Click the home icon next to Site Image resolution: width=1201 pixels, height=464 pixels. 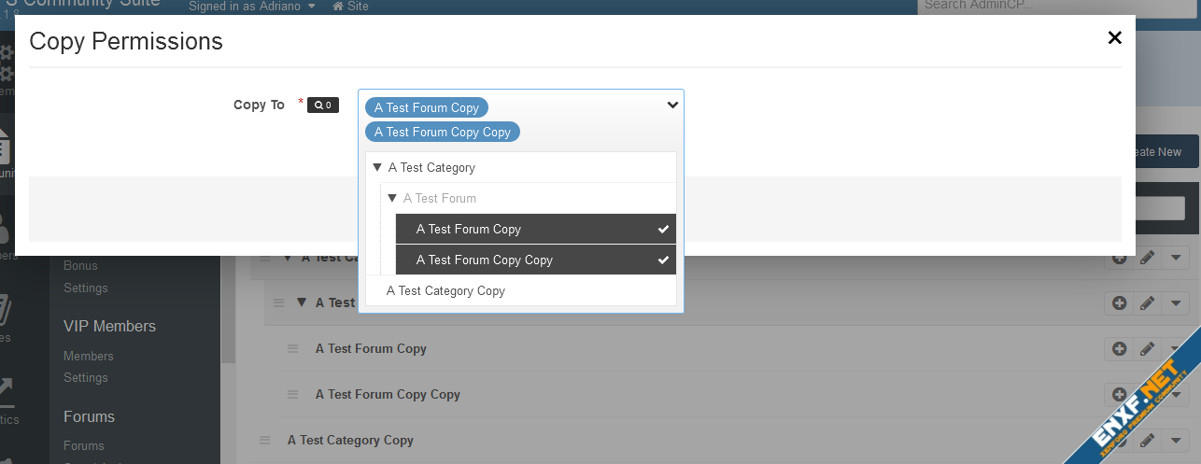[x=338, y=7]
